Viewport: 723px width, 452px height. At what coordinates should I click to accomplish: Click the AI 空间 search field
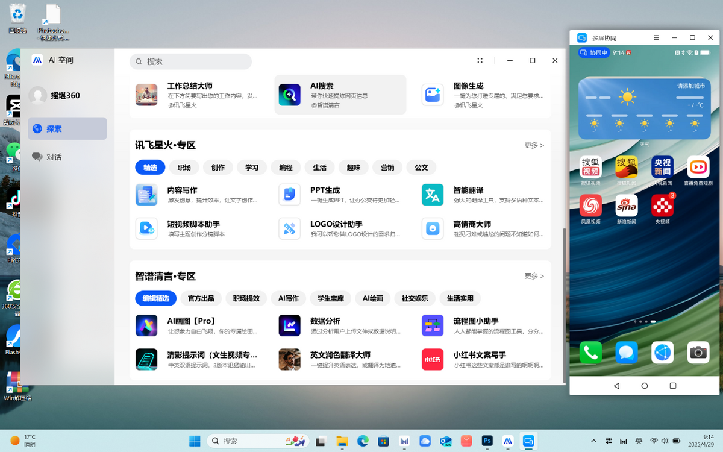190,61
